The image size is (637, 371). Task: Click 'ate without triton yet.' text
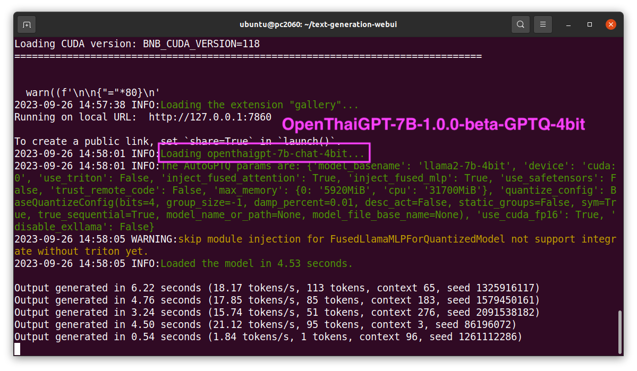click(x=81, y=252)
